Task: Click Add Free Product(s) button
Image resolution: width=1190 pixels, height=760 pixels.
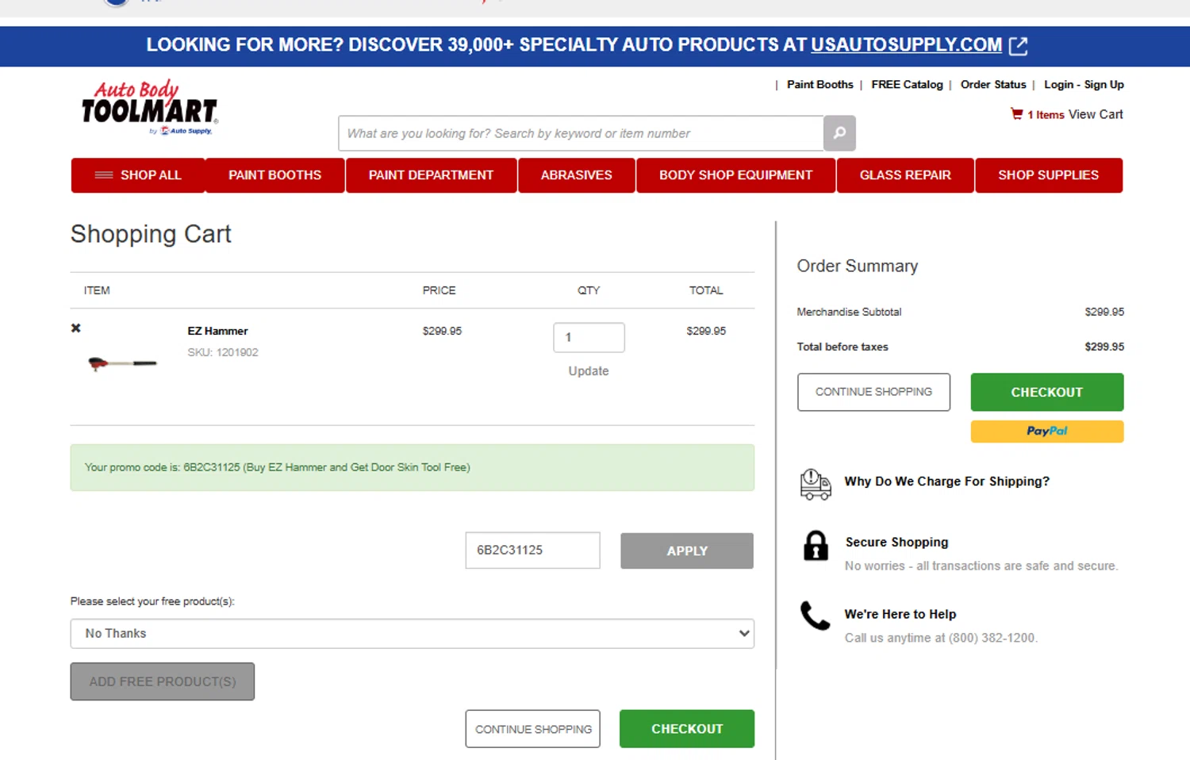Action: pyautogui.click(x=163, y=681)
